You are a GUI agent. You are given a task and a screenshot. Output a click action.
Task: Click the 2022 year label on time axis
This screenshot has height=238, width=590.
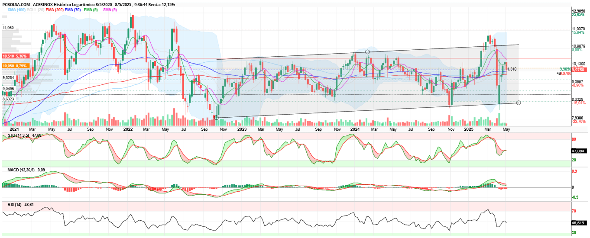coord(128,129)
